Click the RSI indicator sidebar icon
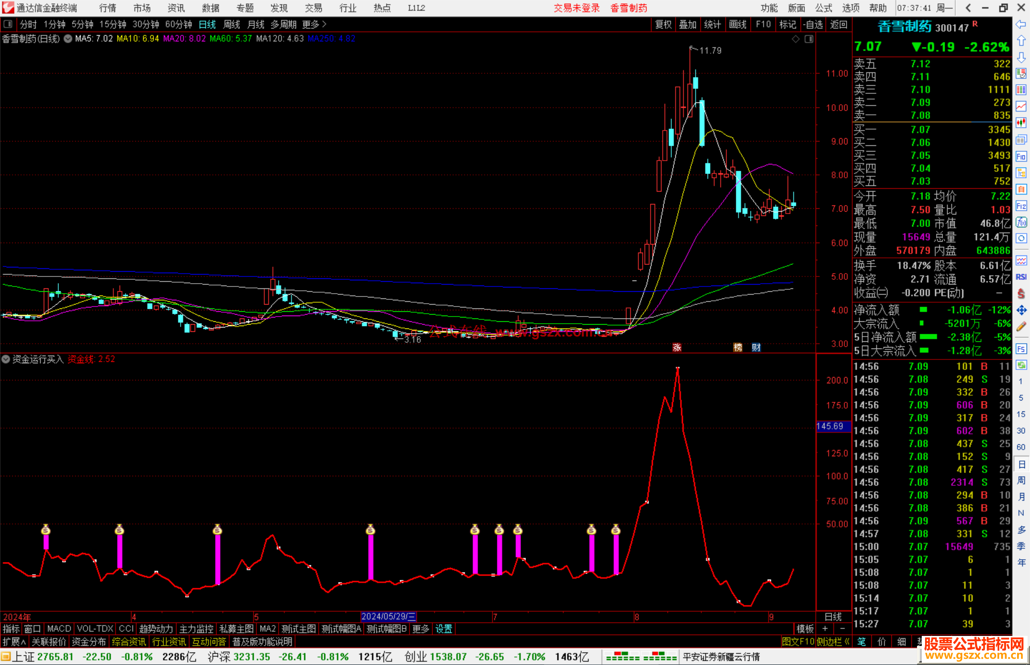The height and width of the screenshot is (665, 1030). [x=1021, y=277]
